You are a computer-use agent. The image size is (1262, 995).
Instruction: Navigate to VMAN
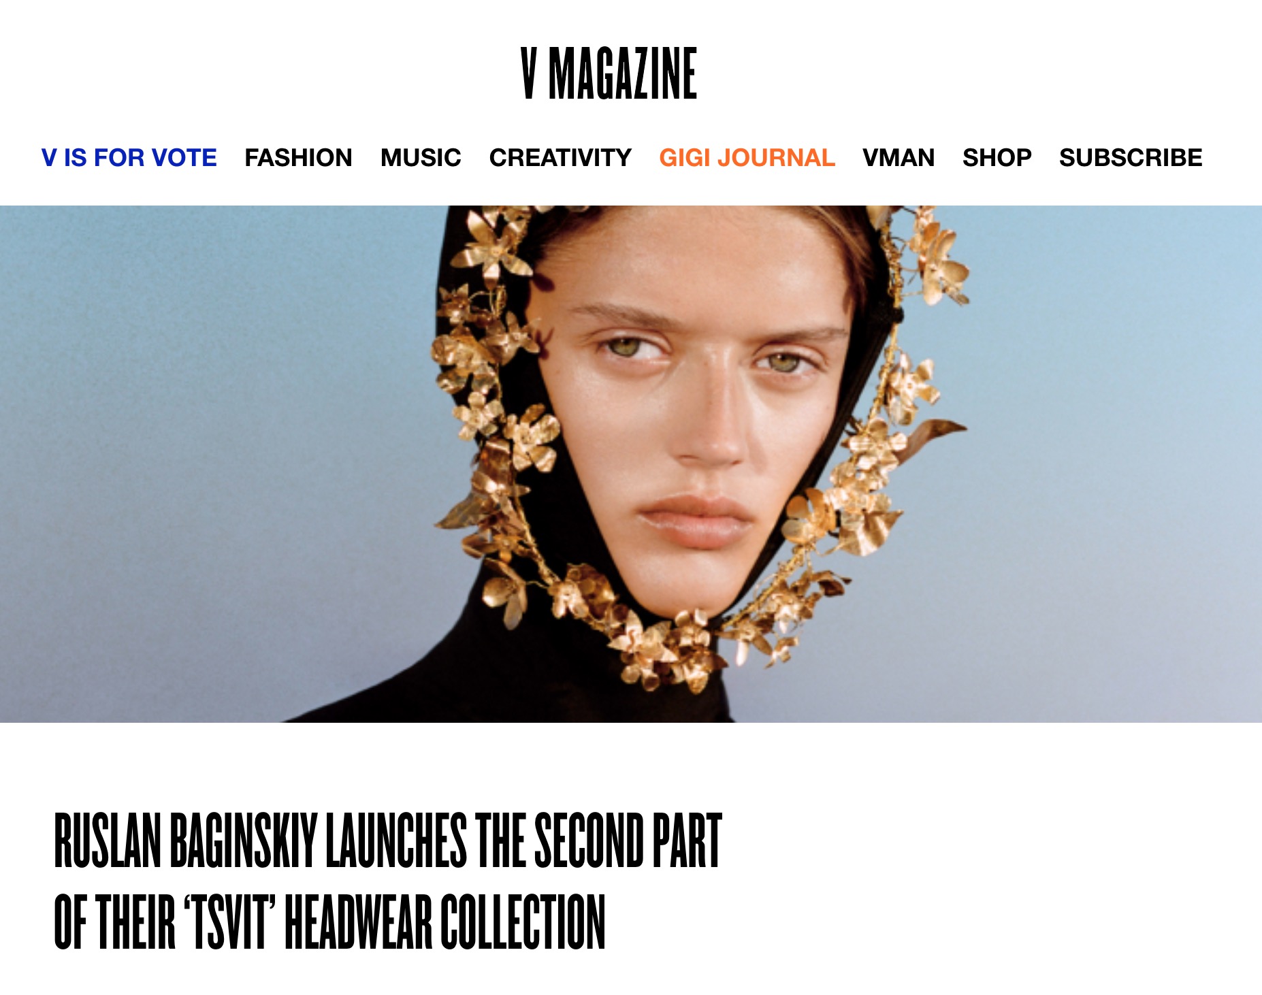[x=899, y=157]
